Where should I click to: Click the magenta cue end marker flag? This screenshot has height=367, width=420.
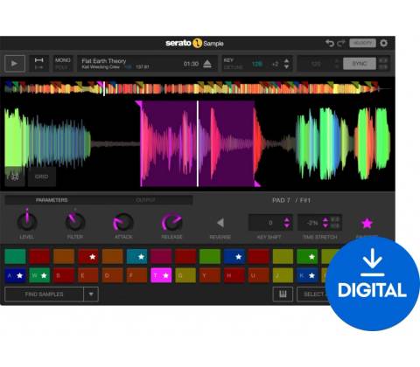257,183
